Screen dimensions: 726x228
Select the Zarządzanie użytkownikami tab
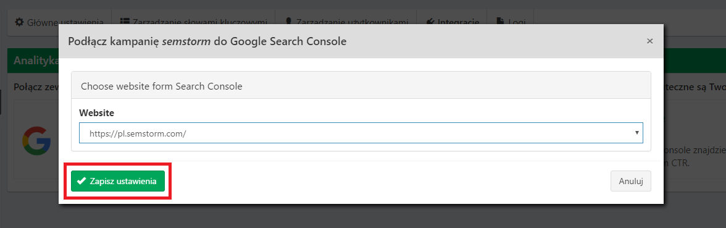tap(346, 22)
